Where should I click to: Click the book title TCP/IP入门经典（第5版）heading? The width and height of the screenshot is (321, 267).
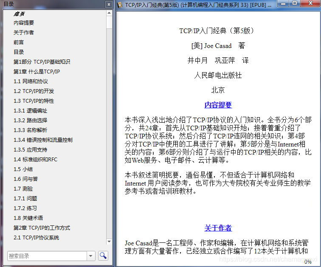coord(218,31)
